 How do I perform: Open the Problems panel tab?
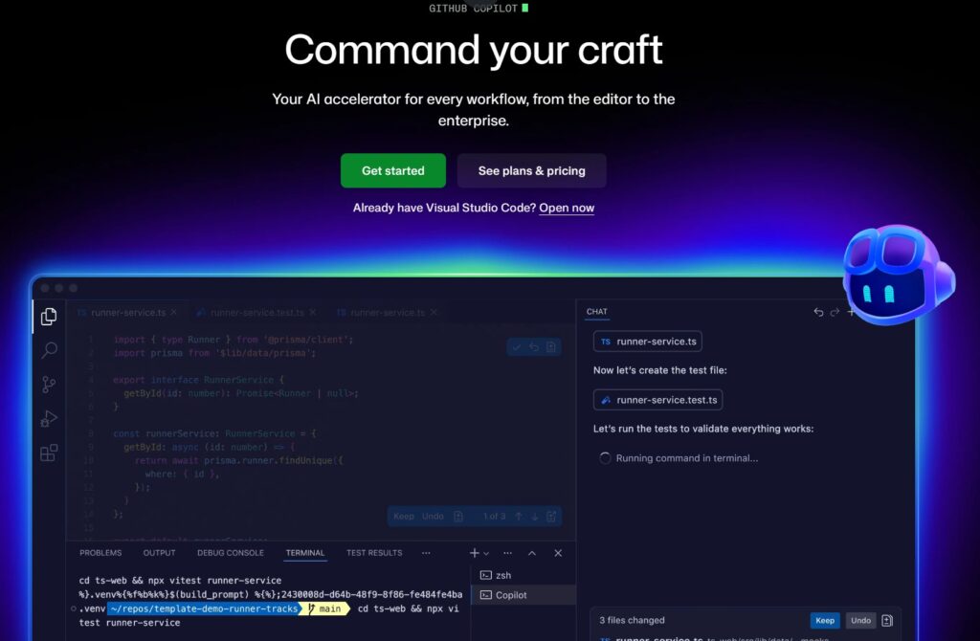click(x=100, y=553)
